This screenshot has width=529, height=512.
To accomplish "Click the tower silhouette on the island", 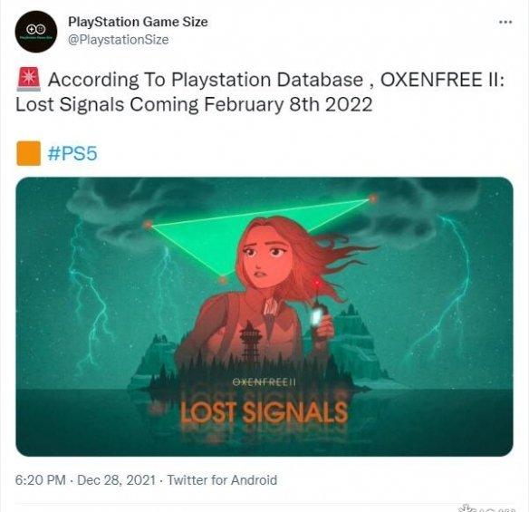I will tap(250, 341).
